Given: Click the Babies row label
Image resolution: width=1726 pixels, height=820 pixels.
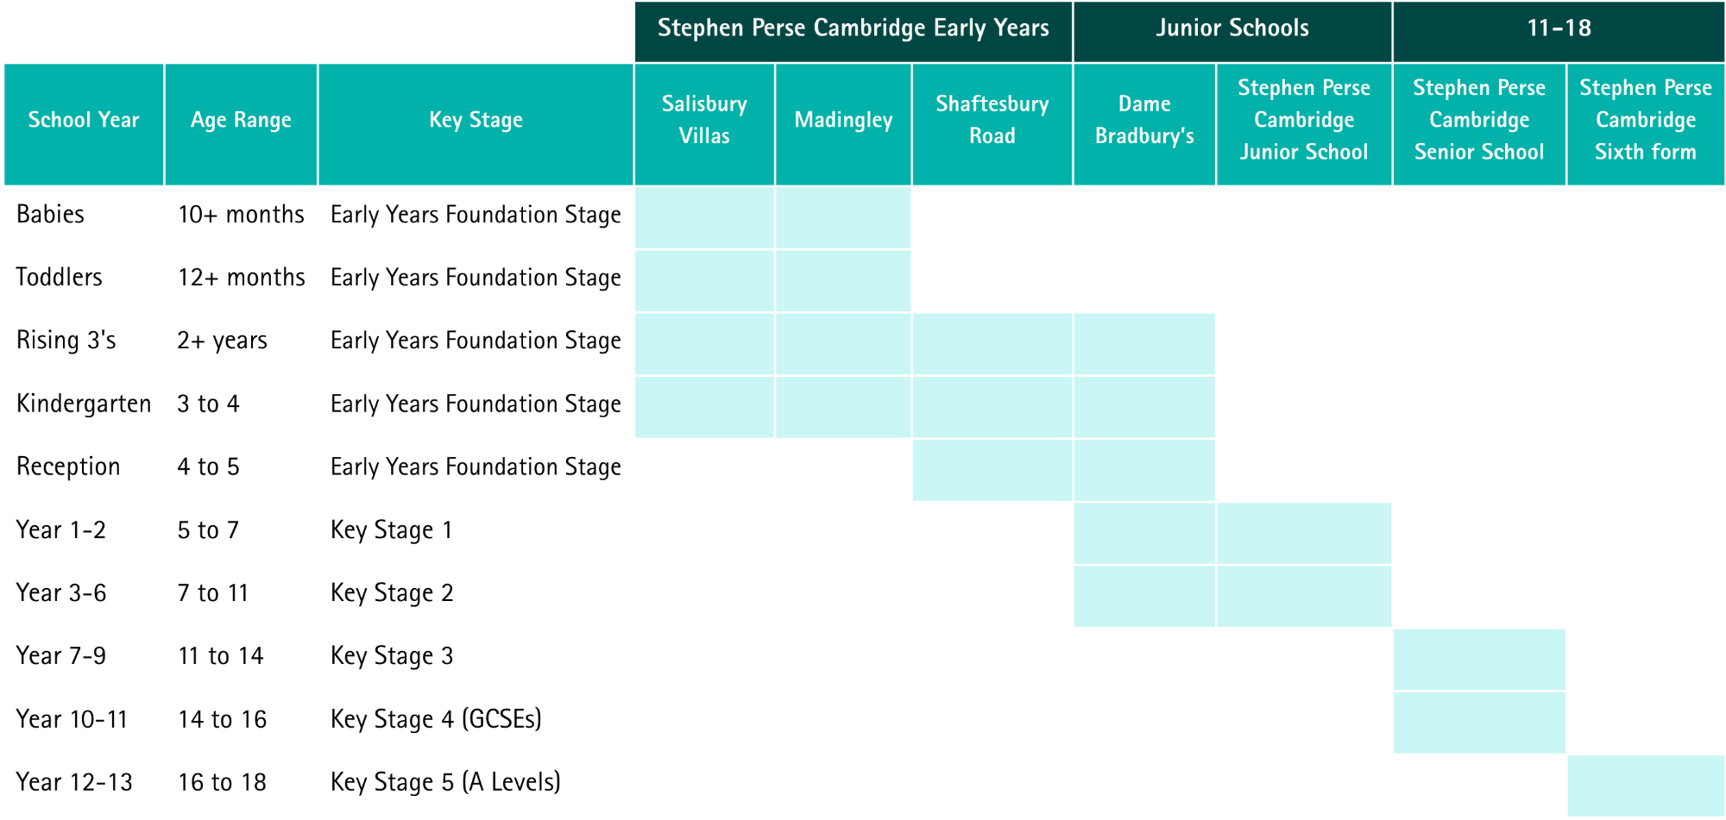Looking at the screenshot, I should [x=51, y=214].
